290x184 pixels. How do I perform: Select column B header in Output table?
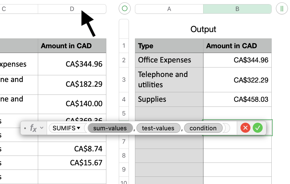point(237,9)
